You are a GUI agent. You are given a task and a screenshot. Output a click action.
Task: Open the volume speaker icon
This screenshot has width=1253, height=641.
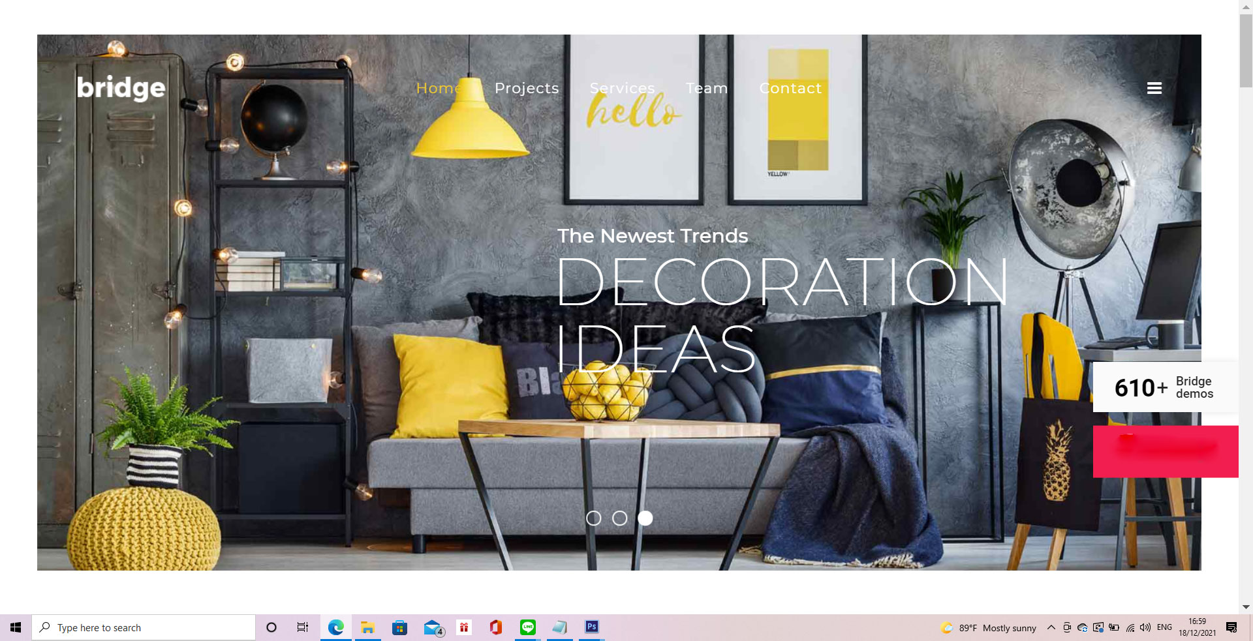[1145, 627]
